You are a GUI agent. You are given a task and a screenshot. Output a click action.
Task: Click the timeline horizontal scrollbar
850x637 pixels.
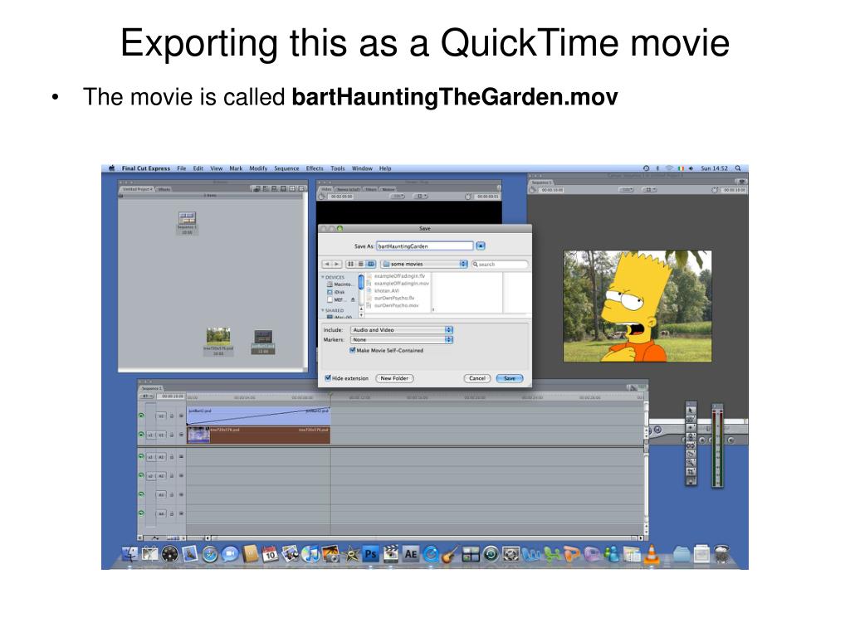point(423,537)
